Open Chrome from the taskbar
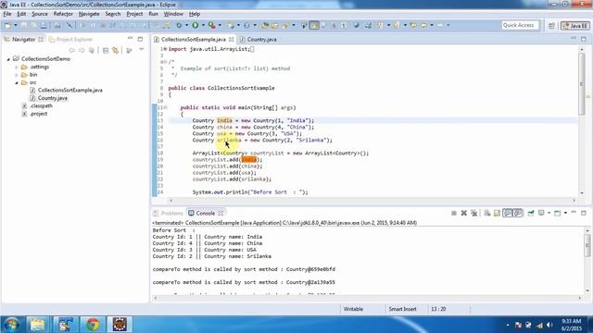The width and height of the screenshot is (593, 333). pos(93,325)
